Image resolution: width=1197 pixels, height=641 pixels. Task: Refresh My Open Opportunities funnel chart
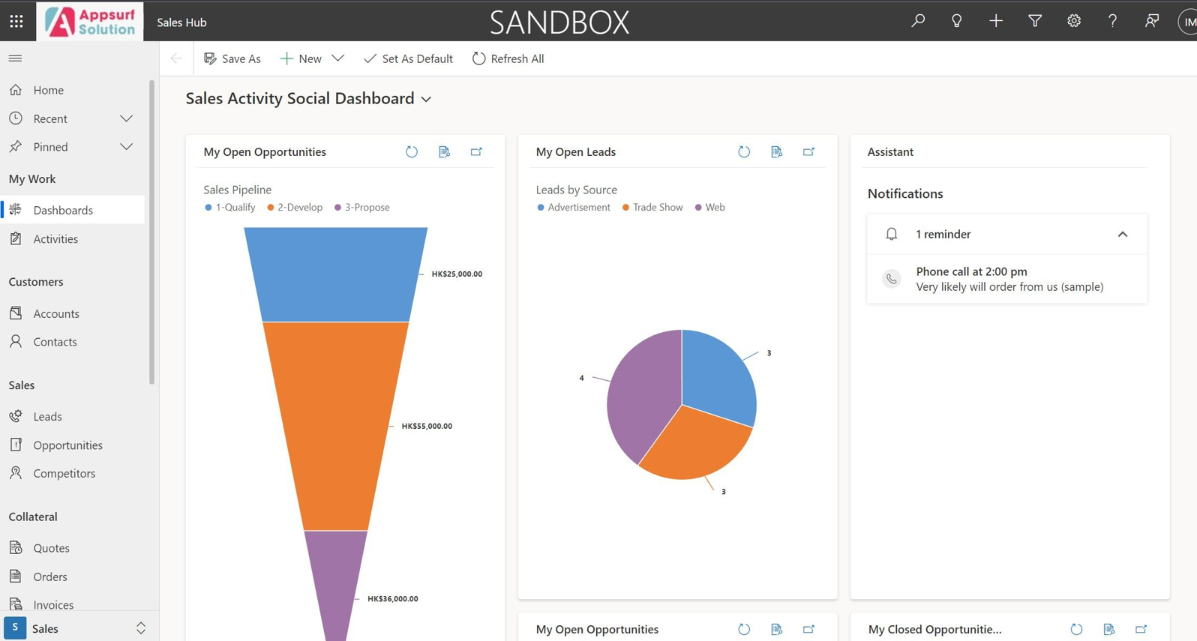(412, 151)
